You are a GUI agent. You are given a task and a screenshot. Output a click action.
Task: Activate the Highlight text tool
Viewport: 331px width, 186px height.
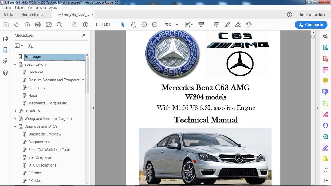tap(227, 25)
